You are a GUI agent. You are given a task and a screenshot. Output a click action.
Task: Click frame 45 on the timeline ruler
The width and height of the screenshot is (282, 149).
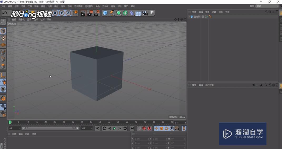click(x=91, y=122)
